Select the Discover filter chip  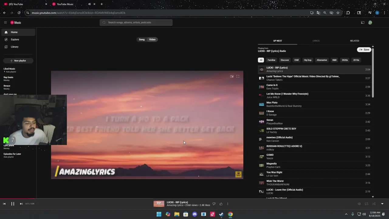(285, 60)
